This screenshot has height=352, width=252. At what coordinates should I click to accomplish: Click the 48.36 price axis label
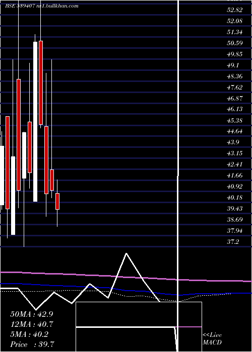(235, 76)
